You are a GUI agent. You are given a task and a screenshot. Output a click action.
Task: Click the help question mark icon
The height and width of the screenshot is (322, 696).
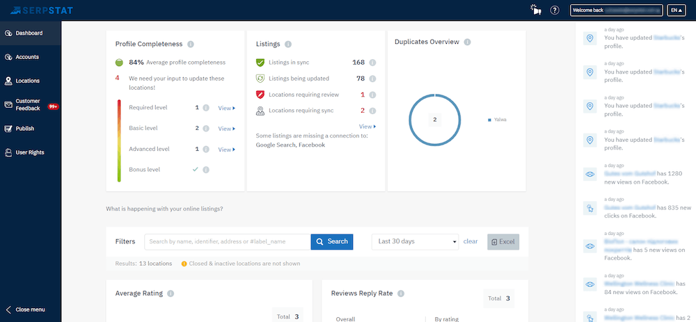[555, 10]
